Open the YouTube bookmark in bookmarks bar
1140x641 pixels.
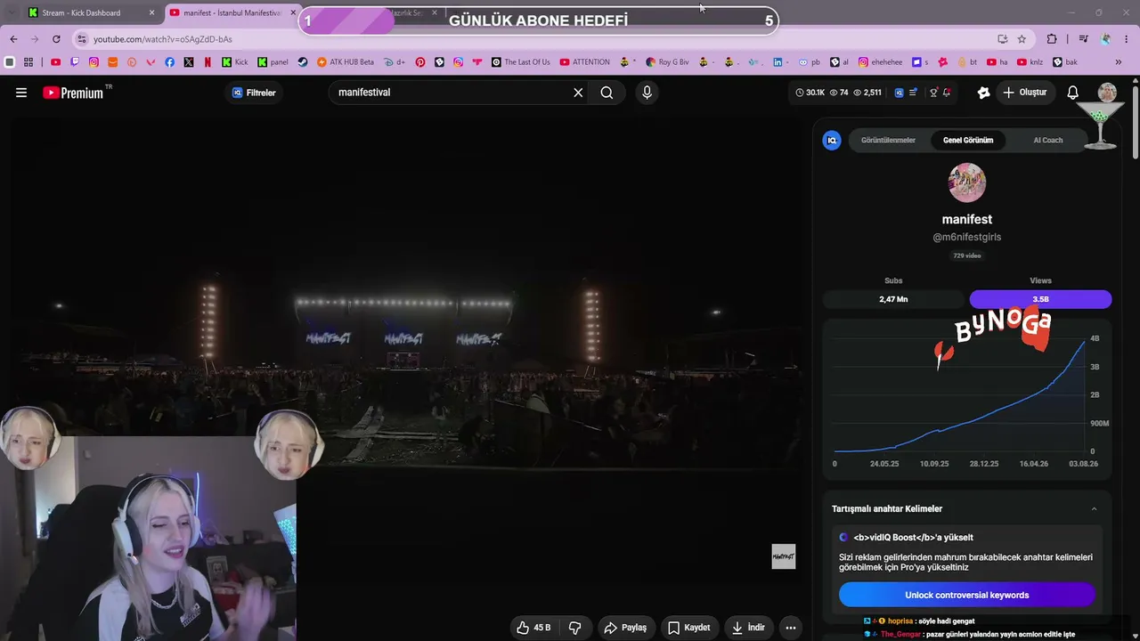tap(55, 62)
